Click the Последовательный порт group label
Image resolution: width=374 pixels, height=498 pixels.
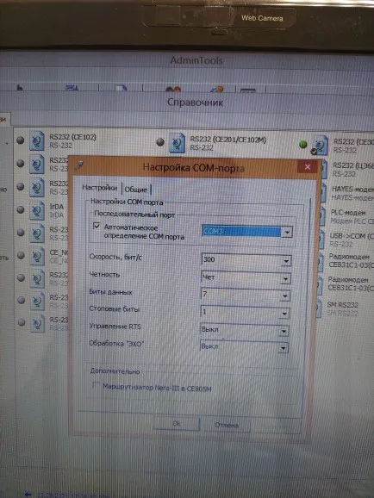(x=134, y=215)
